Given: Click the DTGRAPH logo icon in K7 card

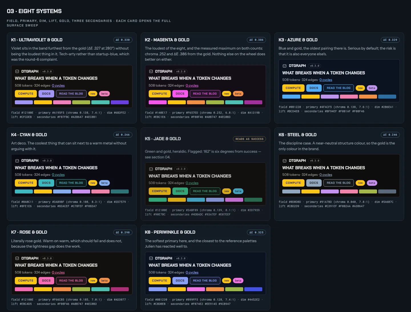Looking at the screenshot, I should (x=17, y=258).
